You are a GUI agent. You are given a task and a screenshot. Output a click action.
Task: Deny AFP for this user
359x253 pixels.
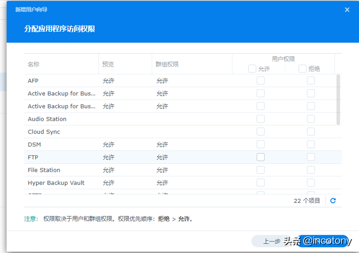pyautogui.click(x=311, y=81)
